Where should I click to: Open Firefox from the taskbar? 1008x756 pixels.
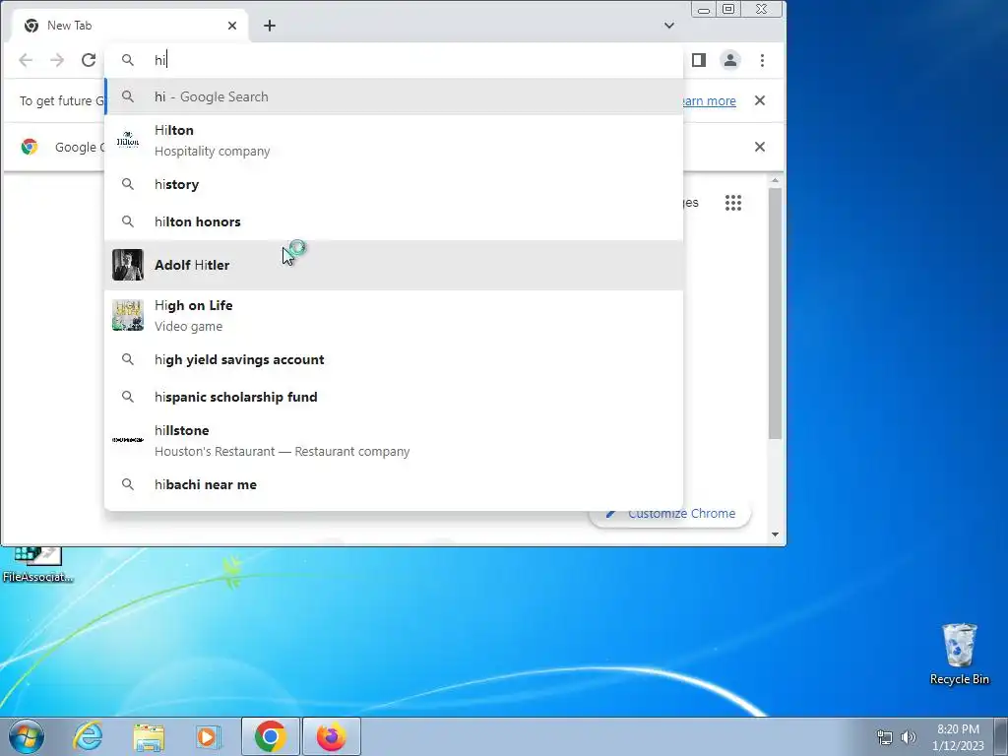click(332, 737)
